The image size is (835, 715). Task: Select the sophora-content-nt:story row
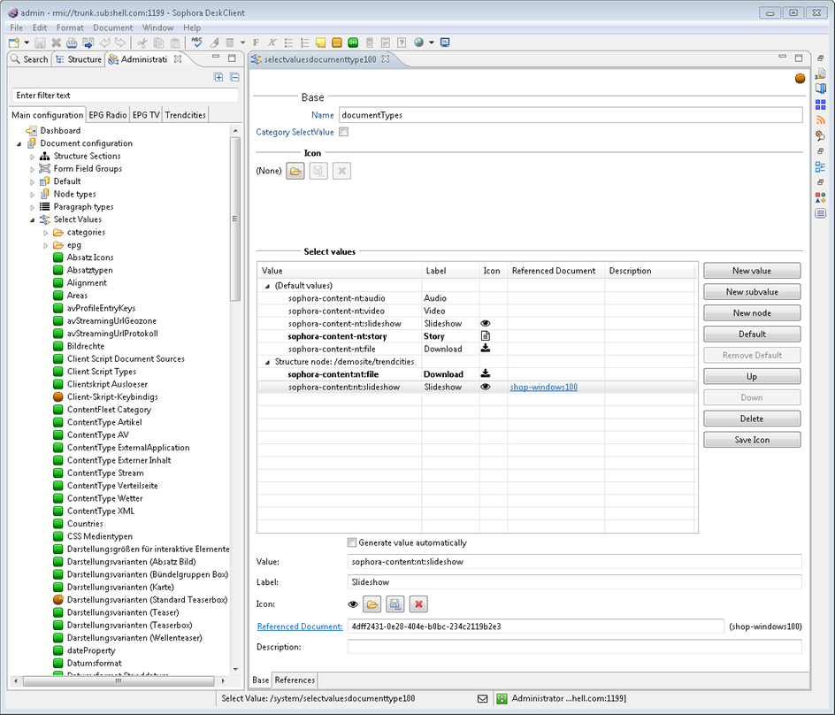coord(477,336)
